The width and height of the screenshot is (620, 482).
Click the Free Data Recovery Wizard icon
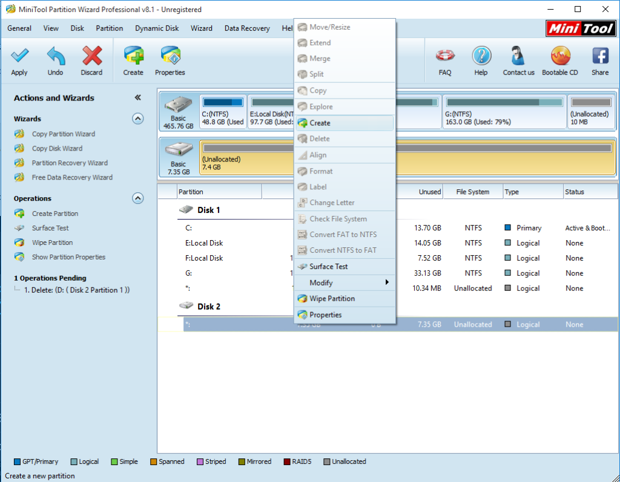coord(19,177)
